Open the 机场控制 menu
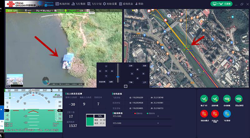Viewport: 250px width, 138px height. [62, 4]
